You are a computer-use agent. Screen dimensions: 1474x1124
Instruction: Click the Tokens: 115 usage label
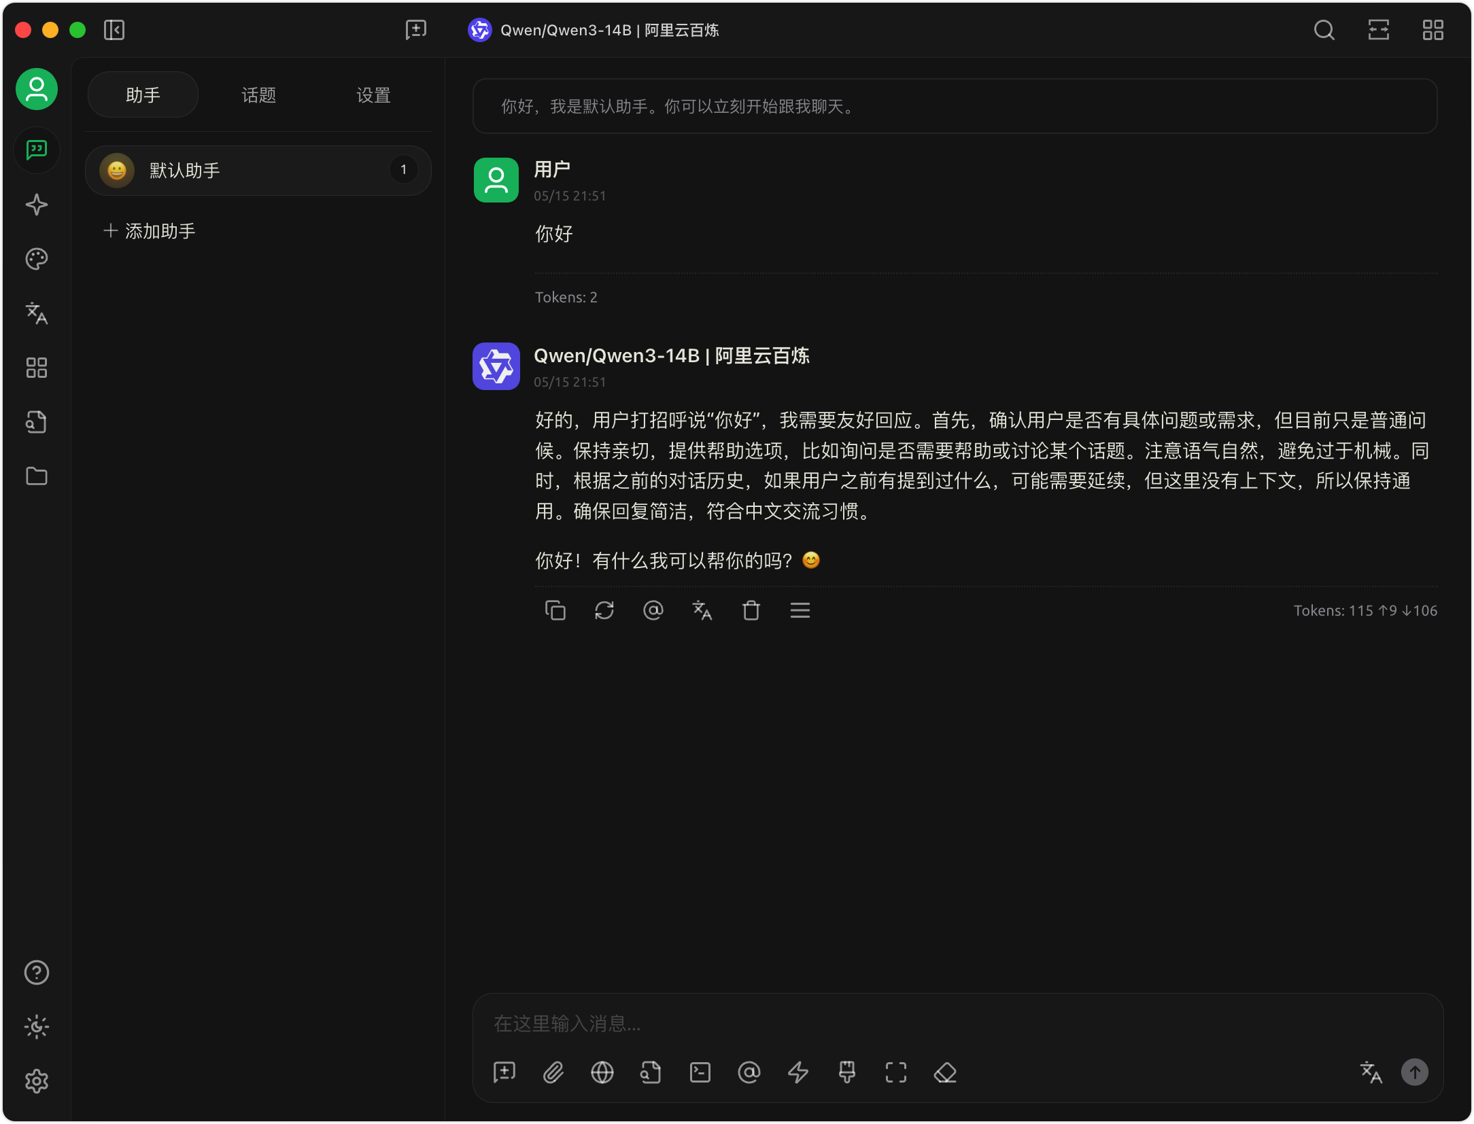pyautogui.click(x=1365, y=610)
